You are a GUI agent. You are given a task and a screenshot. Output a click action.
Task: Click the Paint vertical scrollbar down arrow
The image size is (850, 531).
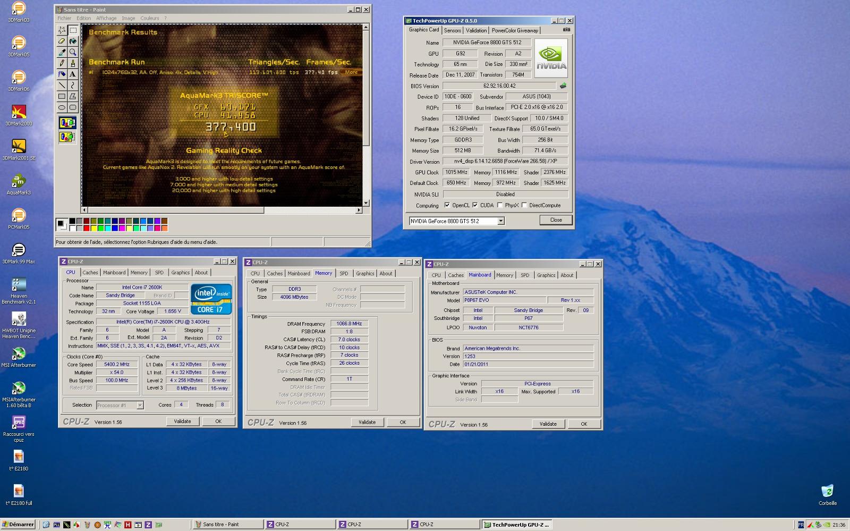pos(365,203)
